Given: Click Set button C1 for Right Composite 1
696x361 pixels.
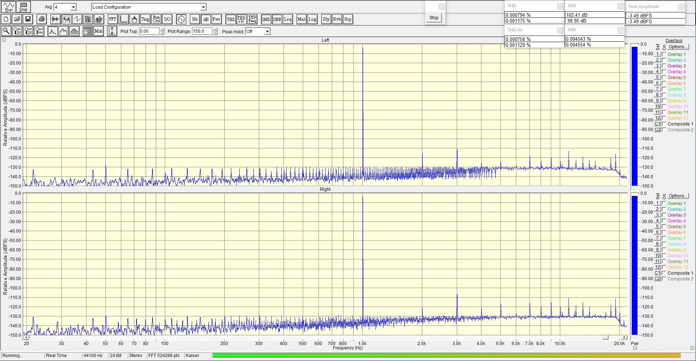Looking at the screenshot, I should (658, 273).
